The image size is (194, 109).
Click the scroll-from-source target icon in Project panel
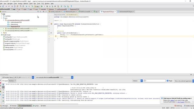[x=38, y=12]
